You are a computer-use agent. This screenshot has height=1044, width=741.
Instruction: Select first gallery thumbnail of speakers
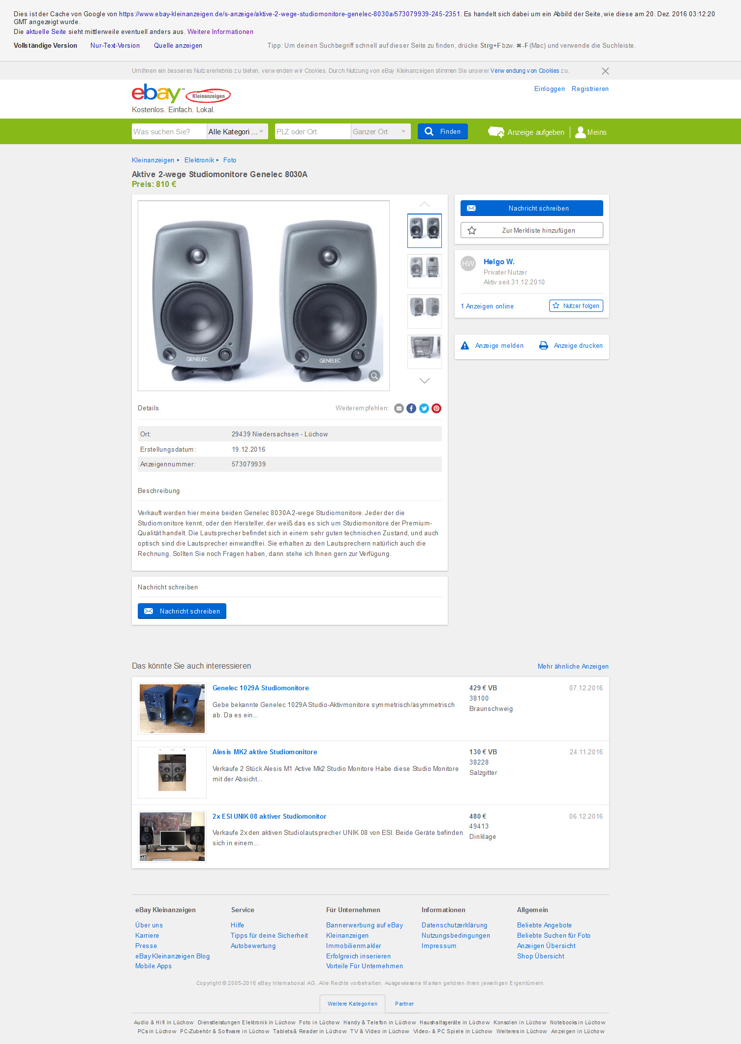[x=425, y=231]
